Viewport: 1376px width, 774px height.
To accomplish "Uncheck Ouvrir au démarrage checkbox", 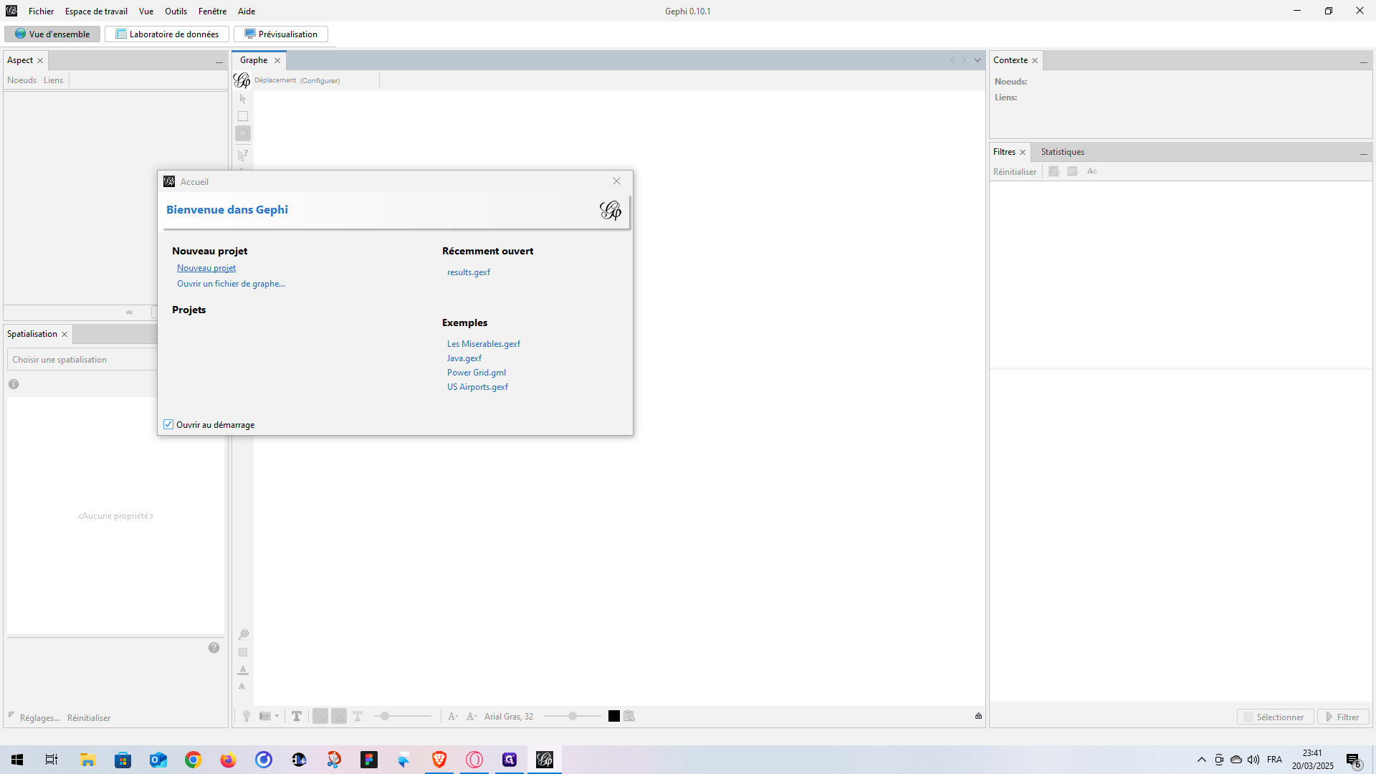I will (x=168, y=424).
